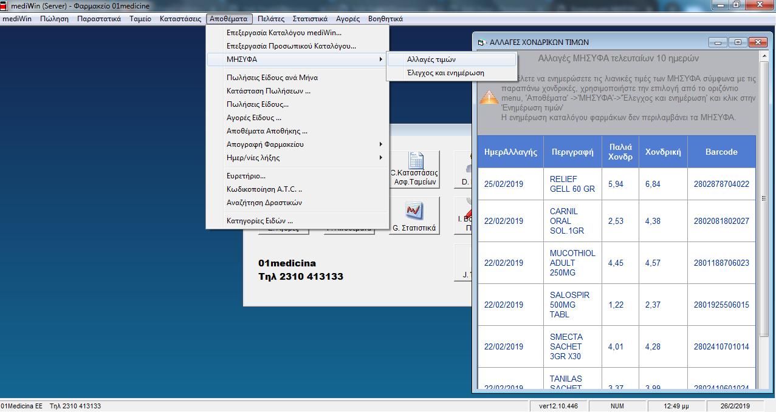Click the wholesale price 6,84 cell
Screen dimensions: 776x412
[663, 184]
